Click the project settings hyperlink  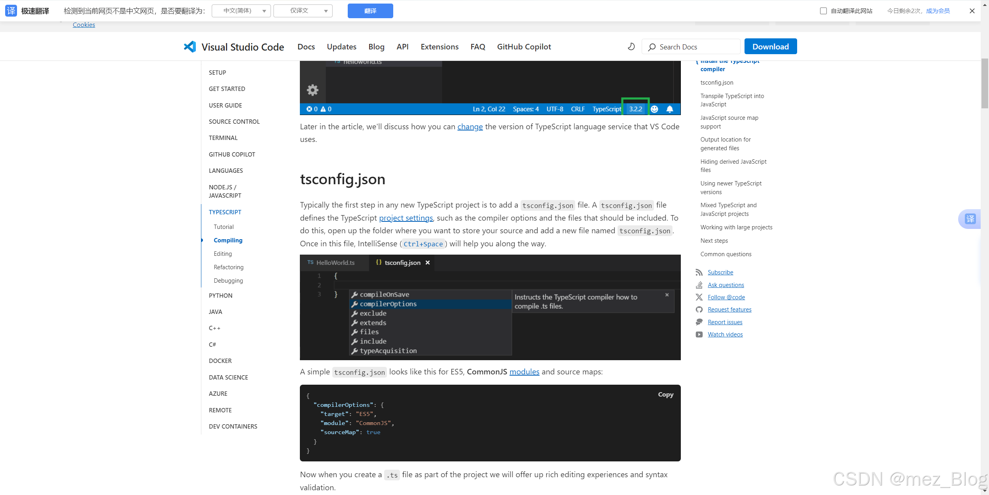pos(405,217)
